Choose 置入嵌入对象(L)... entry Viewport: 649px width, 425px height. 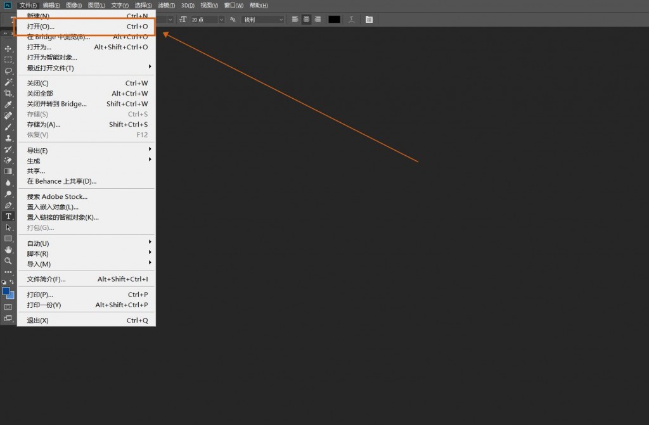pyautogui.click(x=86, y=207)
